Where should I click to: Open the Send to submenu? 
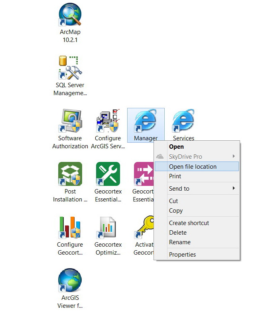tap(197, 189)
